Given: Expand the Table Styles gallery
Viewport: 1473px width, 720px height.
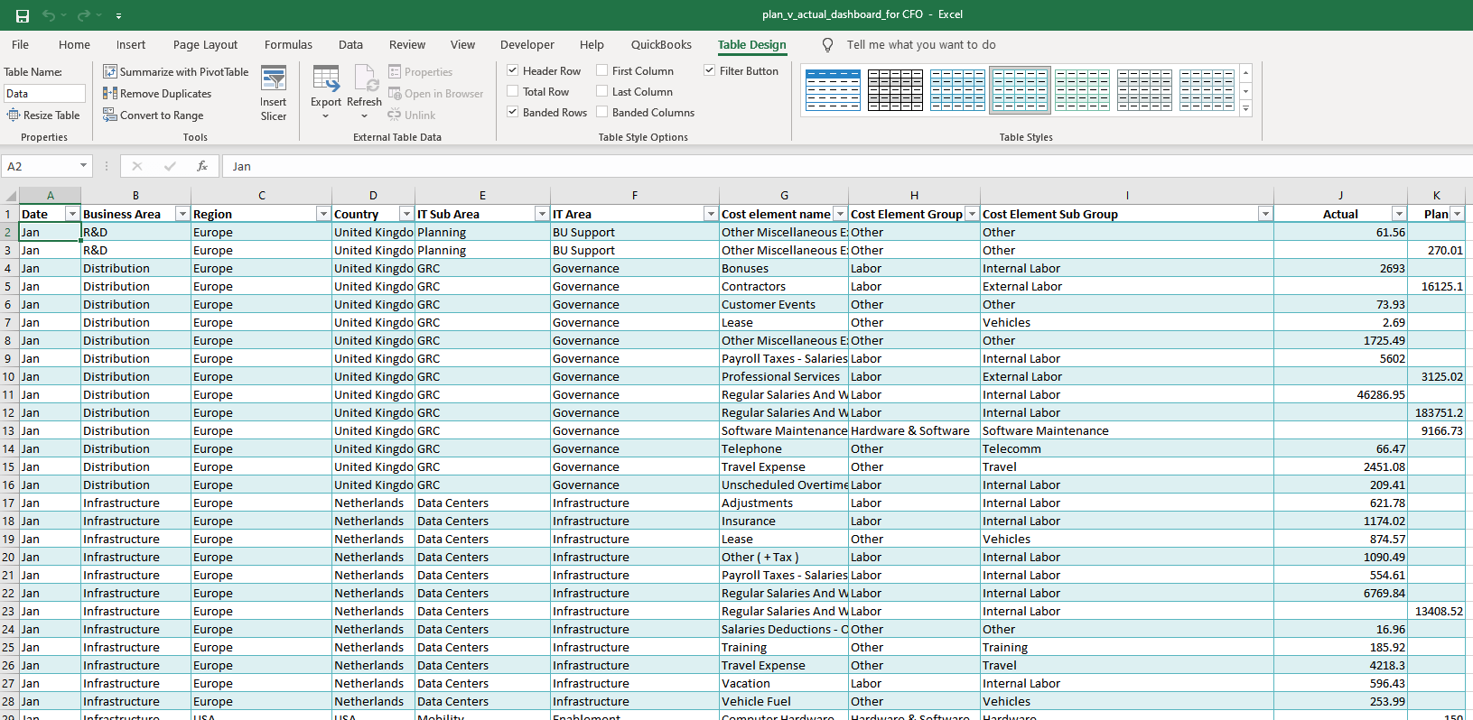Looking at the screenshot, I should point(1245,109).
